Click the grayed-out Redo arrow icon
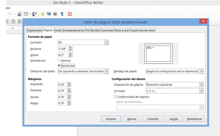The image size is (220, 136). [x=9, y=14]
